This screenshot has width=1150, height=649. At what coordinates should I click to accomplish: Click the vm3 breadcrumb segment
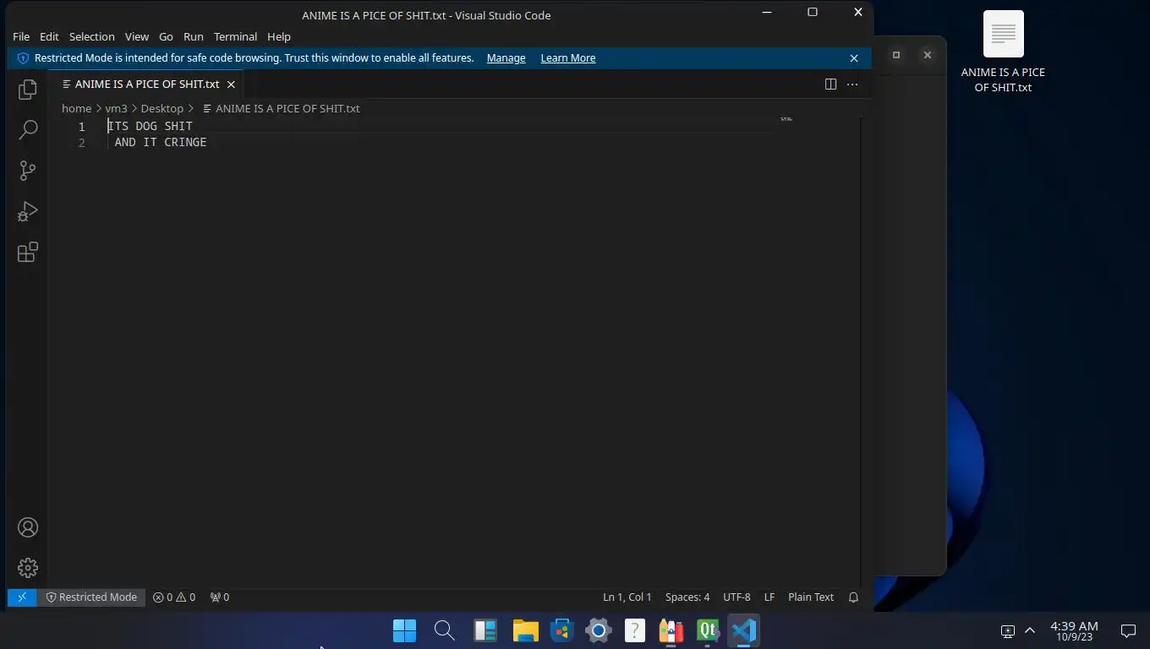116,108
